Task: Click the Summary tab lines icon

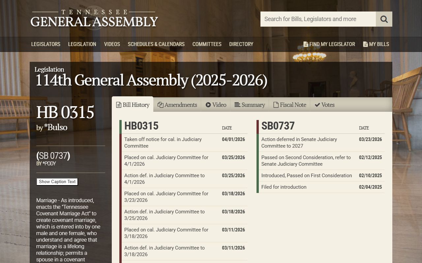Action: click(237, 105)
